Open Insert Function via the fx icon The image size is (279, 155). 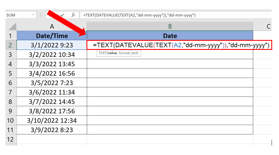click(x=73, y=15)
